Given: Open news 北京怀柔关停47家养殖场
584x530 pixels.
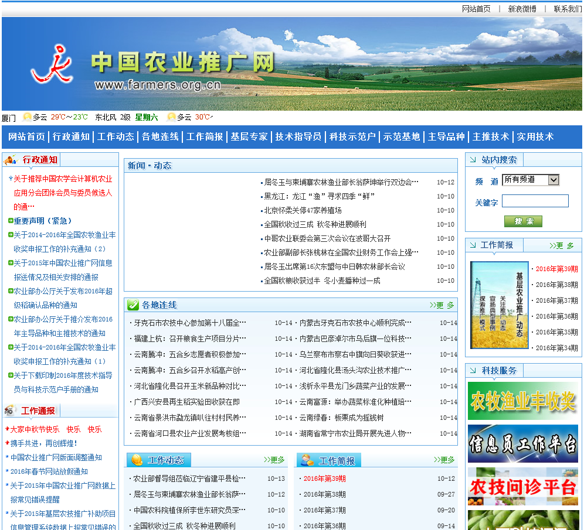Looking at the screenshot, I should [303, 210].
